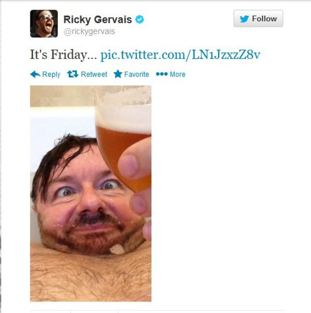Screen dimensions: 311x313
Task: Select the Reply text label
Action: 51,75
